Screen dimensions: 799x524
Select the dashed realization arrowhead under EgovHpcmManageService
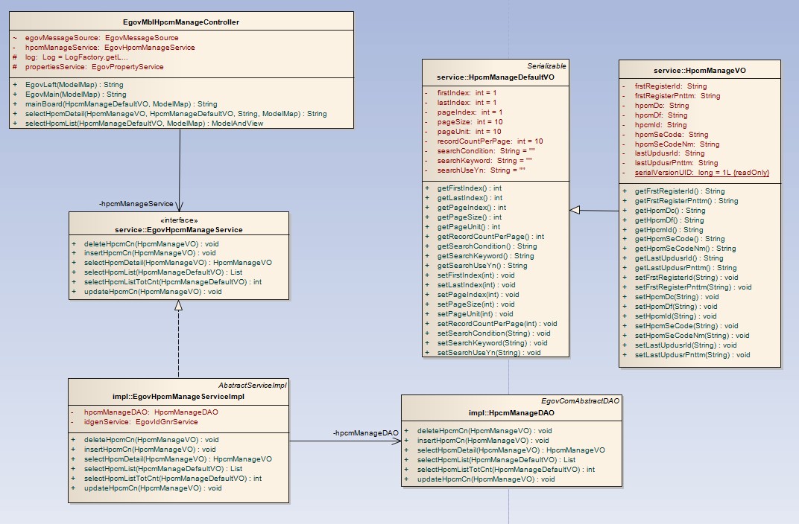click(178, 305)
